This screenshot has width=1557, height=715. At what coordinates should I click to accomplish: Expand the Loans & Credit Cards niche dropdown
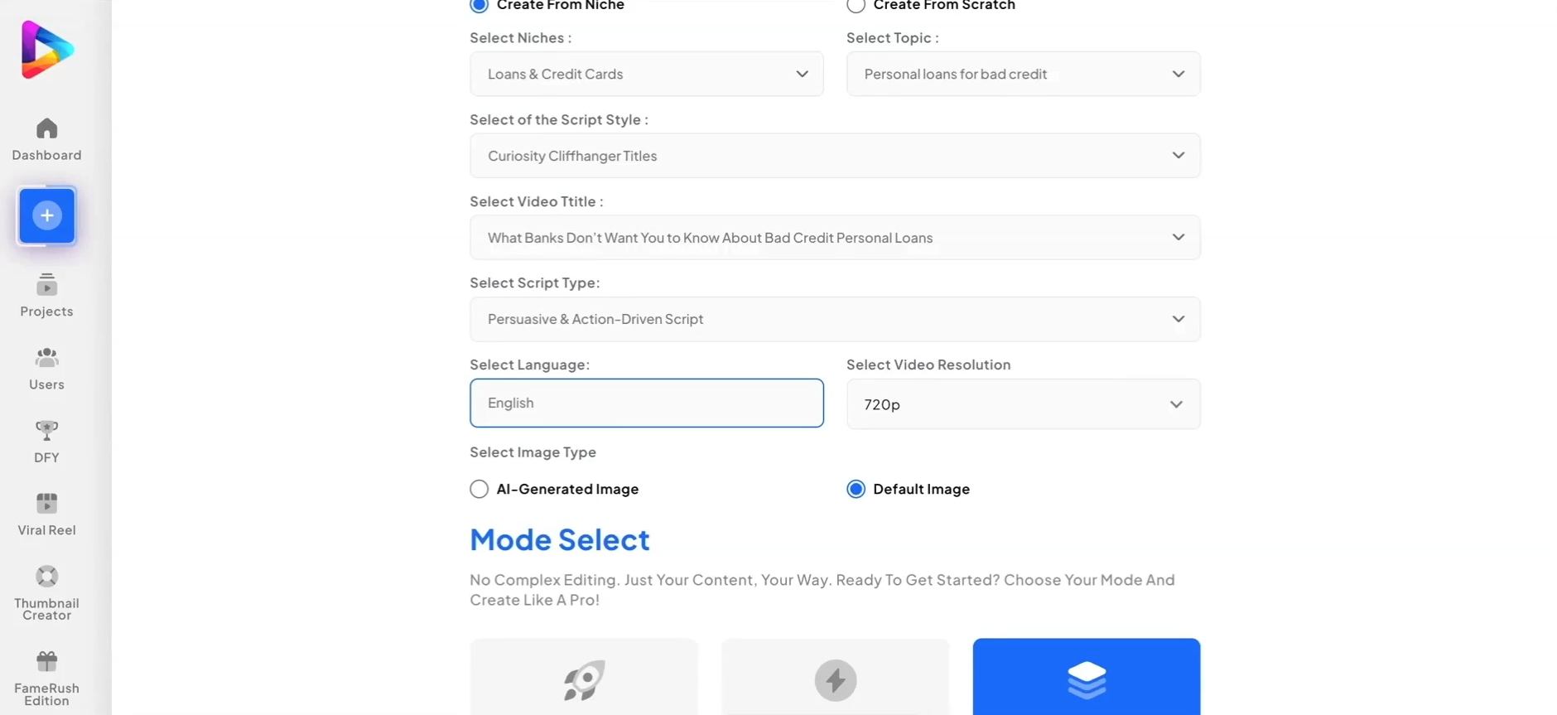[646, 74]
